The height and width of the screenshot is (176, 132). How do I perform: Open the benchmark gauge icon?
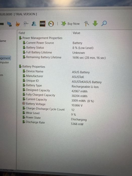(51, 24)
